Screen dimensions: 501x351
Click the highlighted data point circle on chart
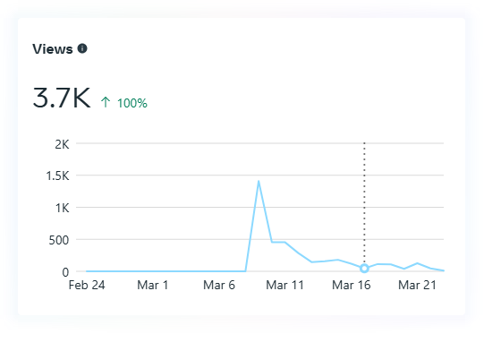pos(364,269)
